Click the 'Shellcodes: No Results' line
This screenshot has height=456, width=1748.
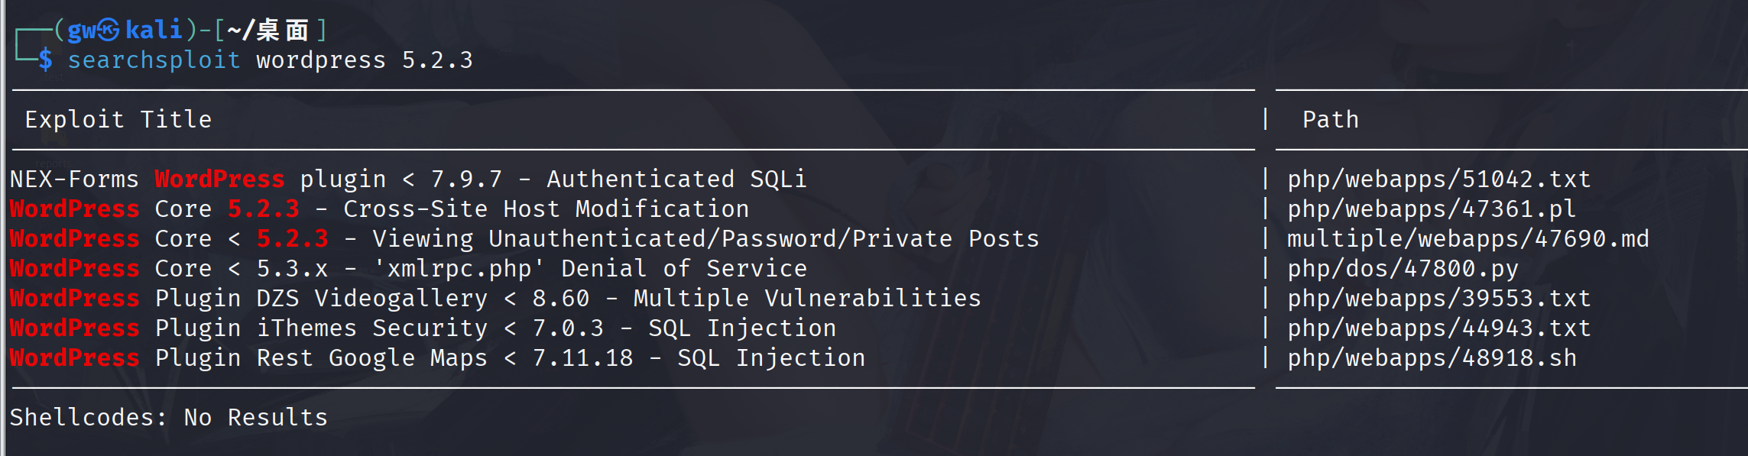coord(168,417)
